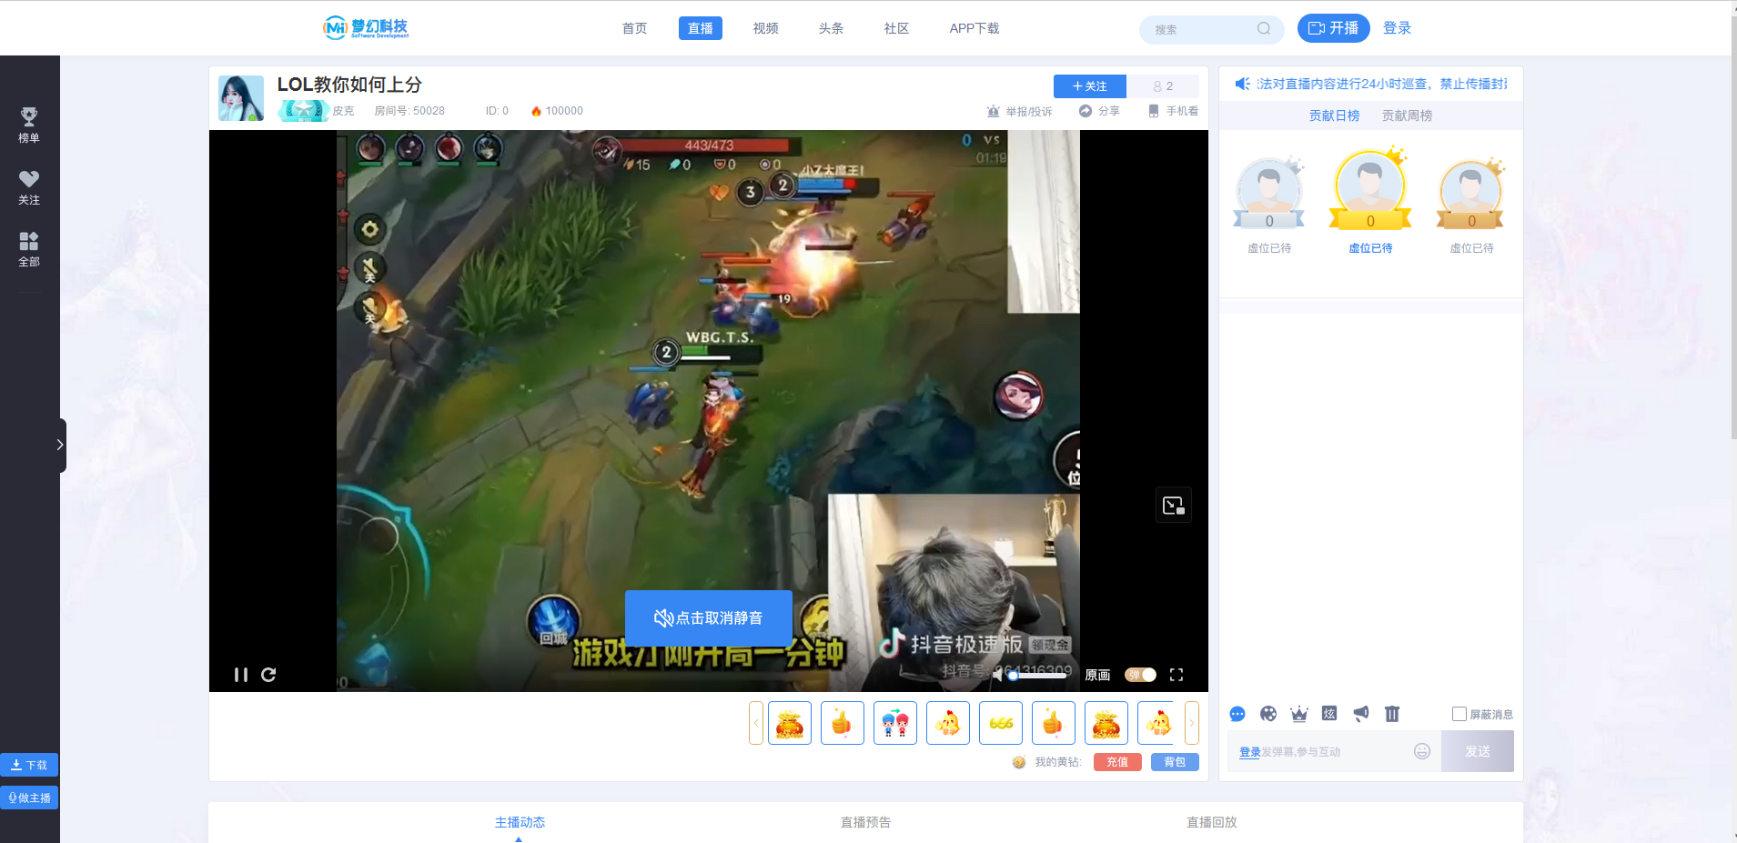Click the 充值 recharge button
Image resolution: width=1737 pixels, height=843 pixels.
pyautogui.click(x=1117, y=762)
